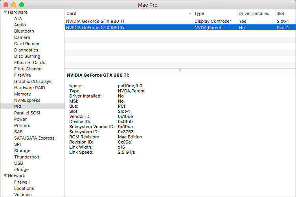Open Fibre Channel entry
This screenshot has width=296, height=197.
[x=28, y=69]
